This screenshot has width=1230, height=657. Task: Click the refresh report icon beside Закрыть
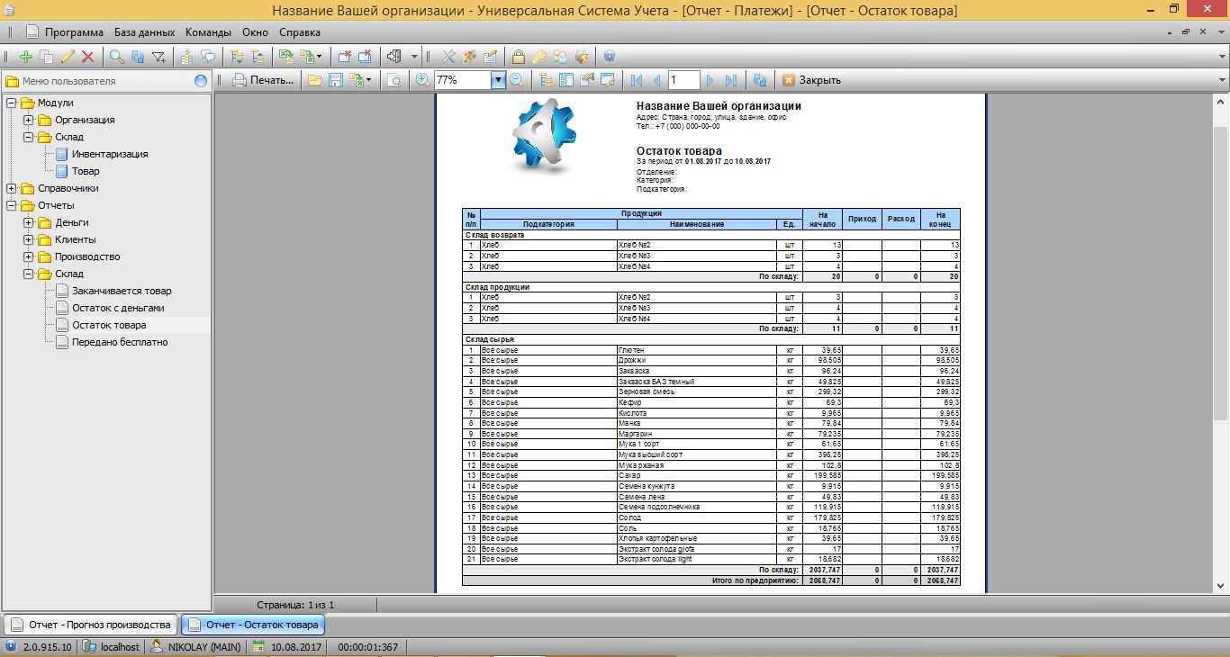click(x=760, y=80)
